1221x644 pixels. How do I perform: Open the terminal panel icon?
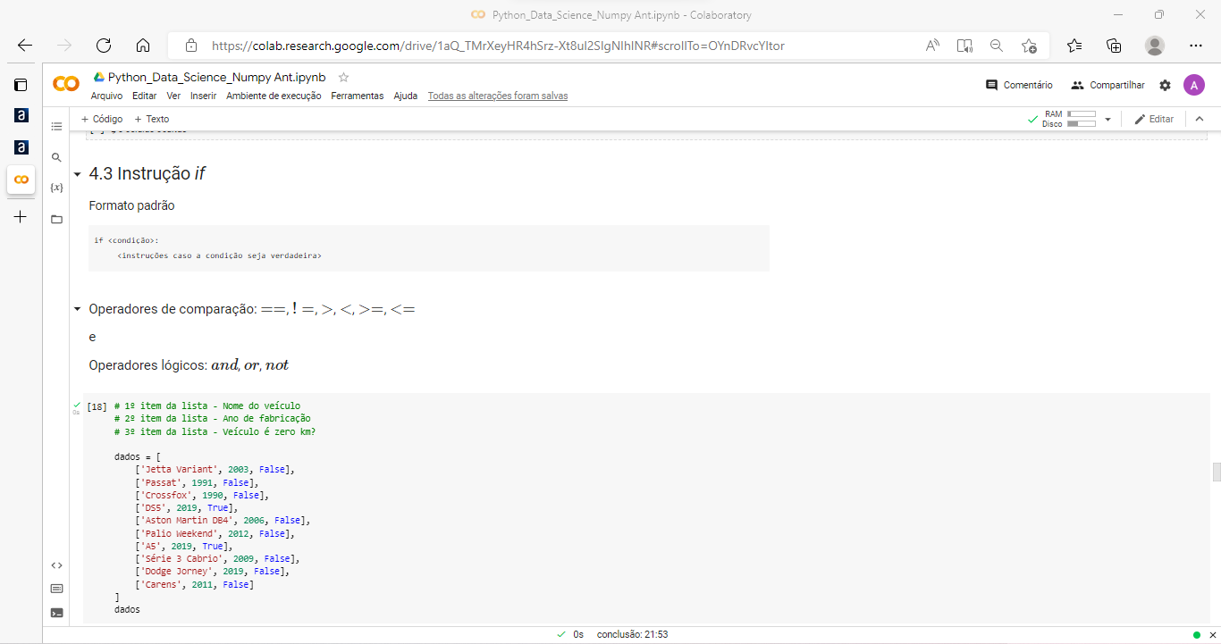pyautogui.click(x=57, y=613)
